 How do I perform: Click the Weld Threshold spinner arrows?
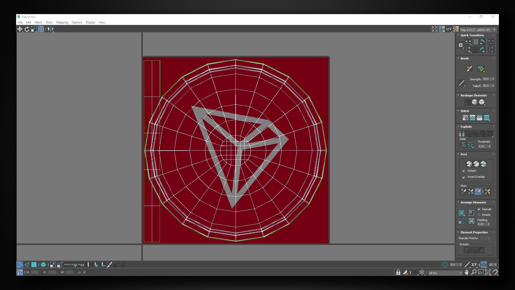point(489,146)
